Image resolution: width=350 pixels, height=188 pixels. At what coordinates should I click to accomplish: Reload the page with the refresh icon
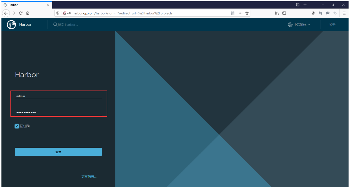(x=21, y=13)
